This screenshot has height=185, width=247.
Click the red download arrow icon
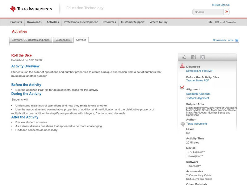point(182,66)
